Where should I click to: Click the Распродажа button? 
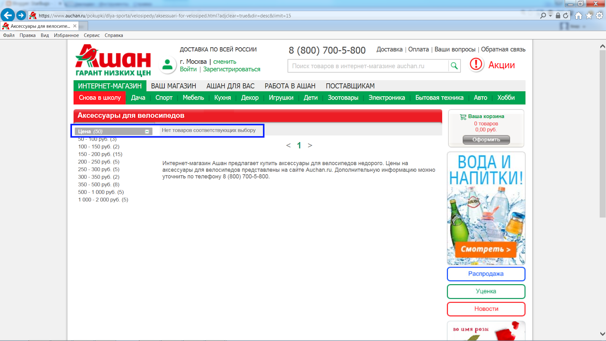(x=486, y=274)
